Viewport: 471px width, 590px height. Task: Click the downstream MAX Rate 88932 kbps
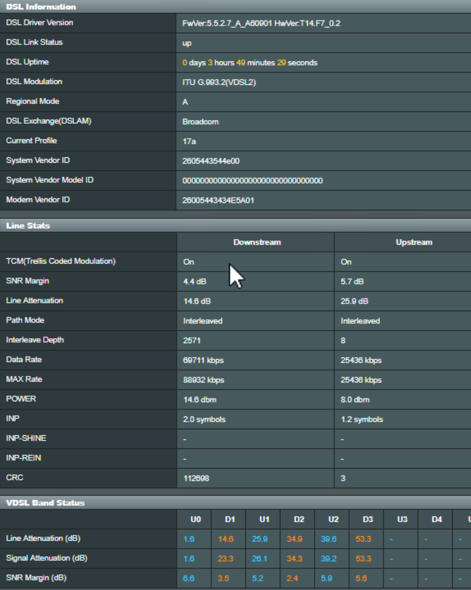(203, 380)
